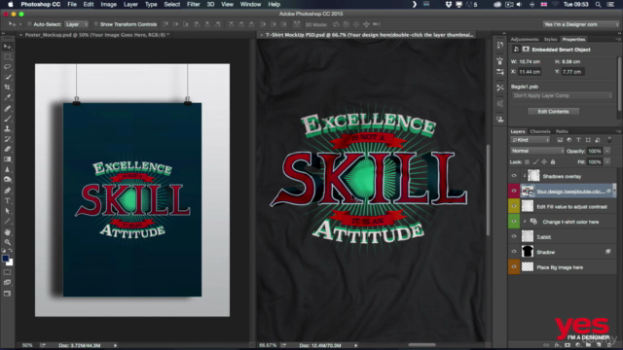This screenshot has height=350, width=623.
Task: Select the Eraser tool
Action: point(7,149)
